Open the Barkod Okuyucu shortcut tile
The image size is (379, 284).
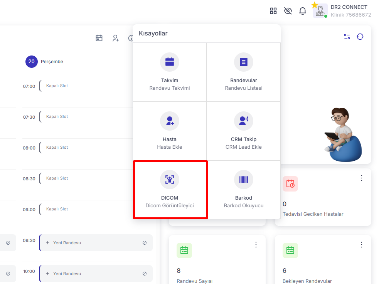pyautogui.click(x=244, y=190)
